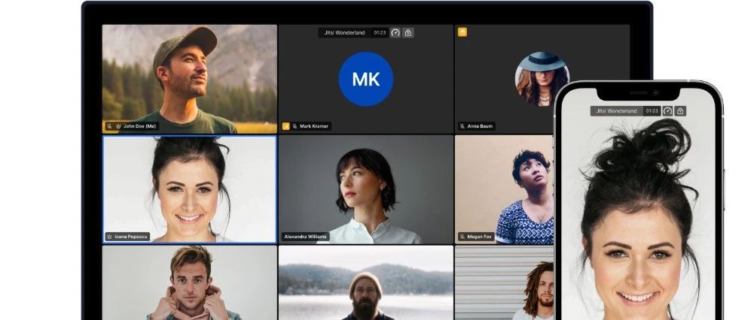Click the 01:23 timer on the phone

click(652, 111)
